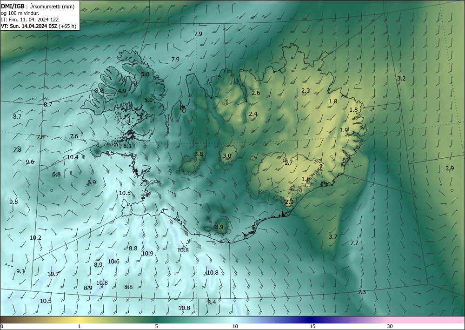Image resolution: width=465 pixels, height=330 pixels.
Task: Select the 10.7 value over the ocean
Action: pos(53,274)
